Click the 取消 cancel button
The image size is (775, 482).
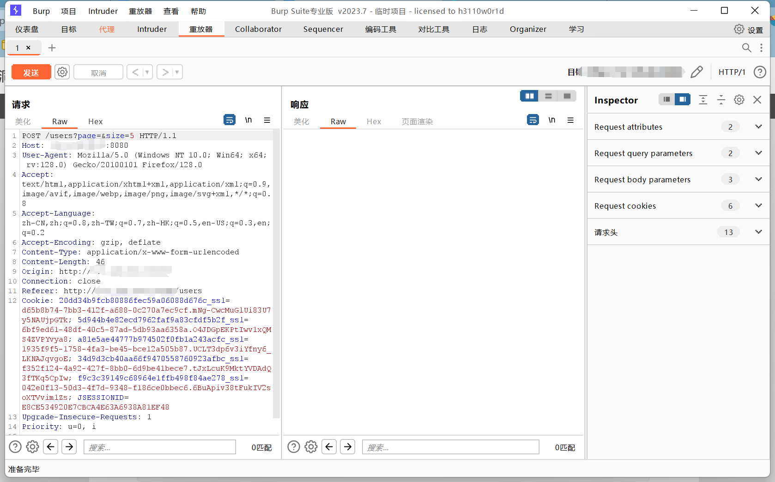pos(98,72)
